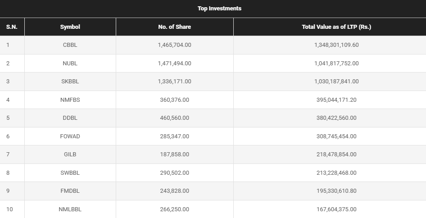
Task: Sort by the S.N. column header
Action: click(12, 27)
